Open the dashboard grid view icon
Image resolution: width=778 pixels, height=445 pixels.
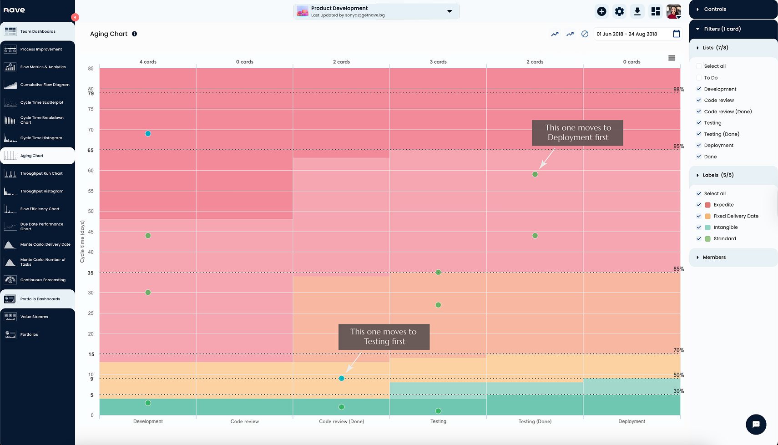point(655,11)
